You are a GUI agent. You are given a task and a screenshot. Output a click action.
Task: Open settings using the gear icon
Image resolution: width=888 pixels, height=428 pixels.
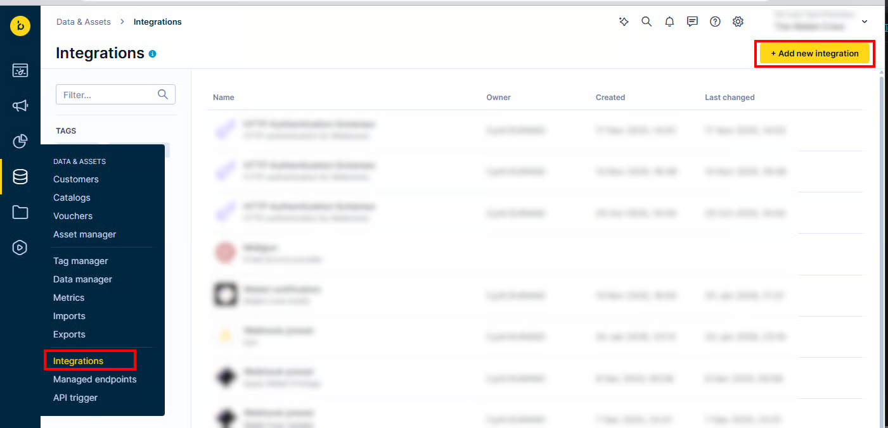tap(738, 21)
